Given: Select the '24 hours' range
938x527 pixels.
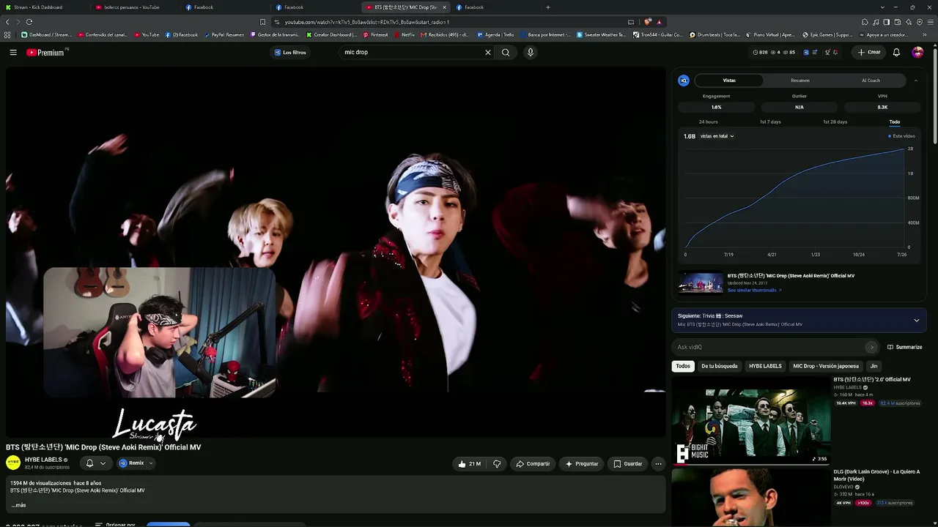Looking at the screenshot, I should (708, 122).
